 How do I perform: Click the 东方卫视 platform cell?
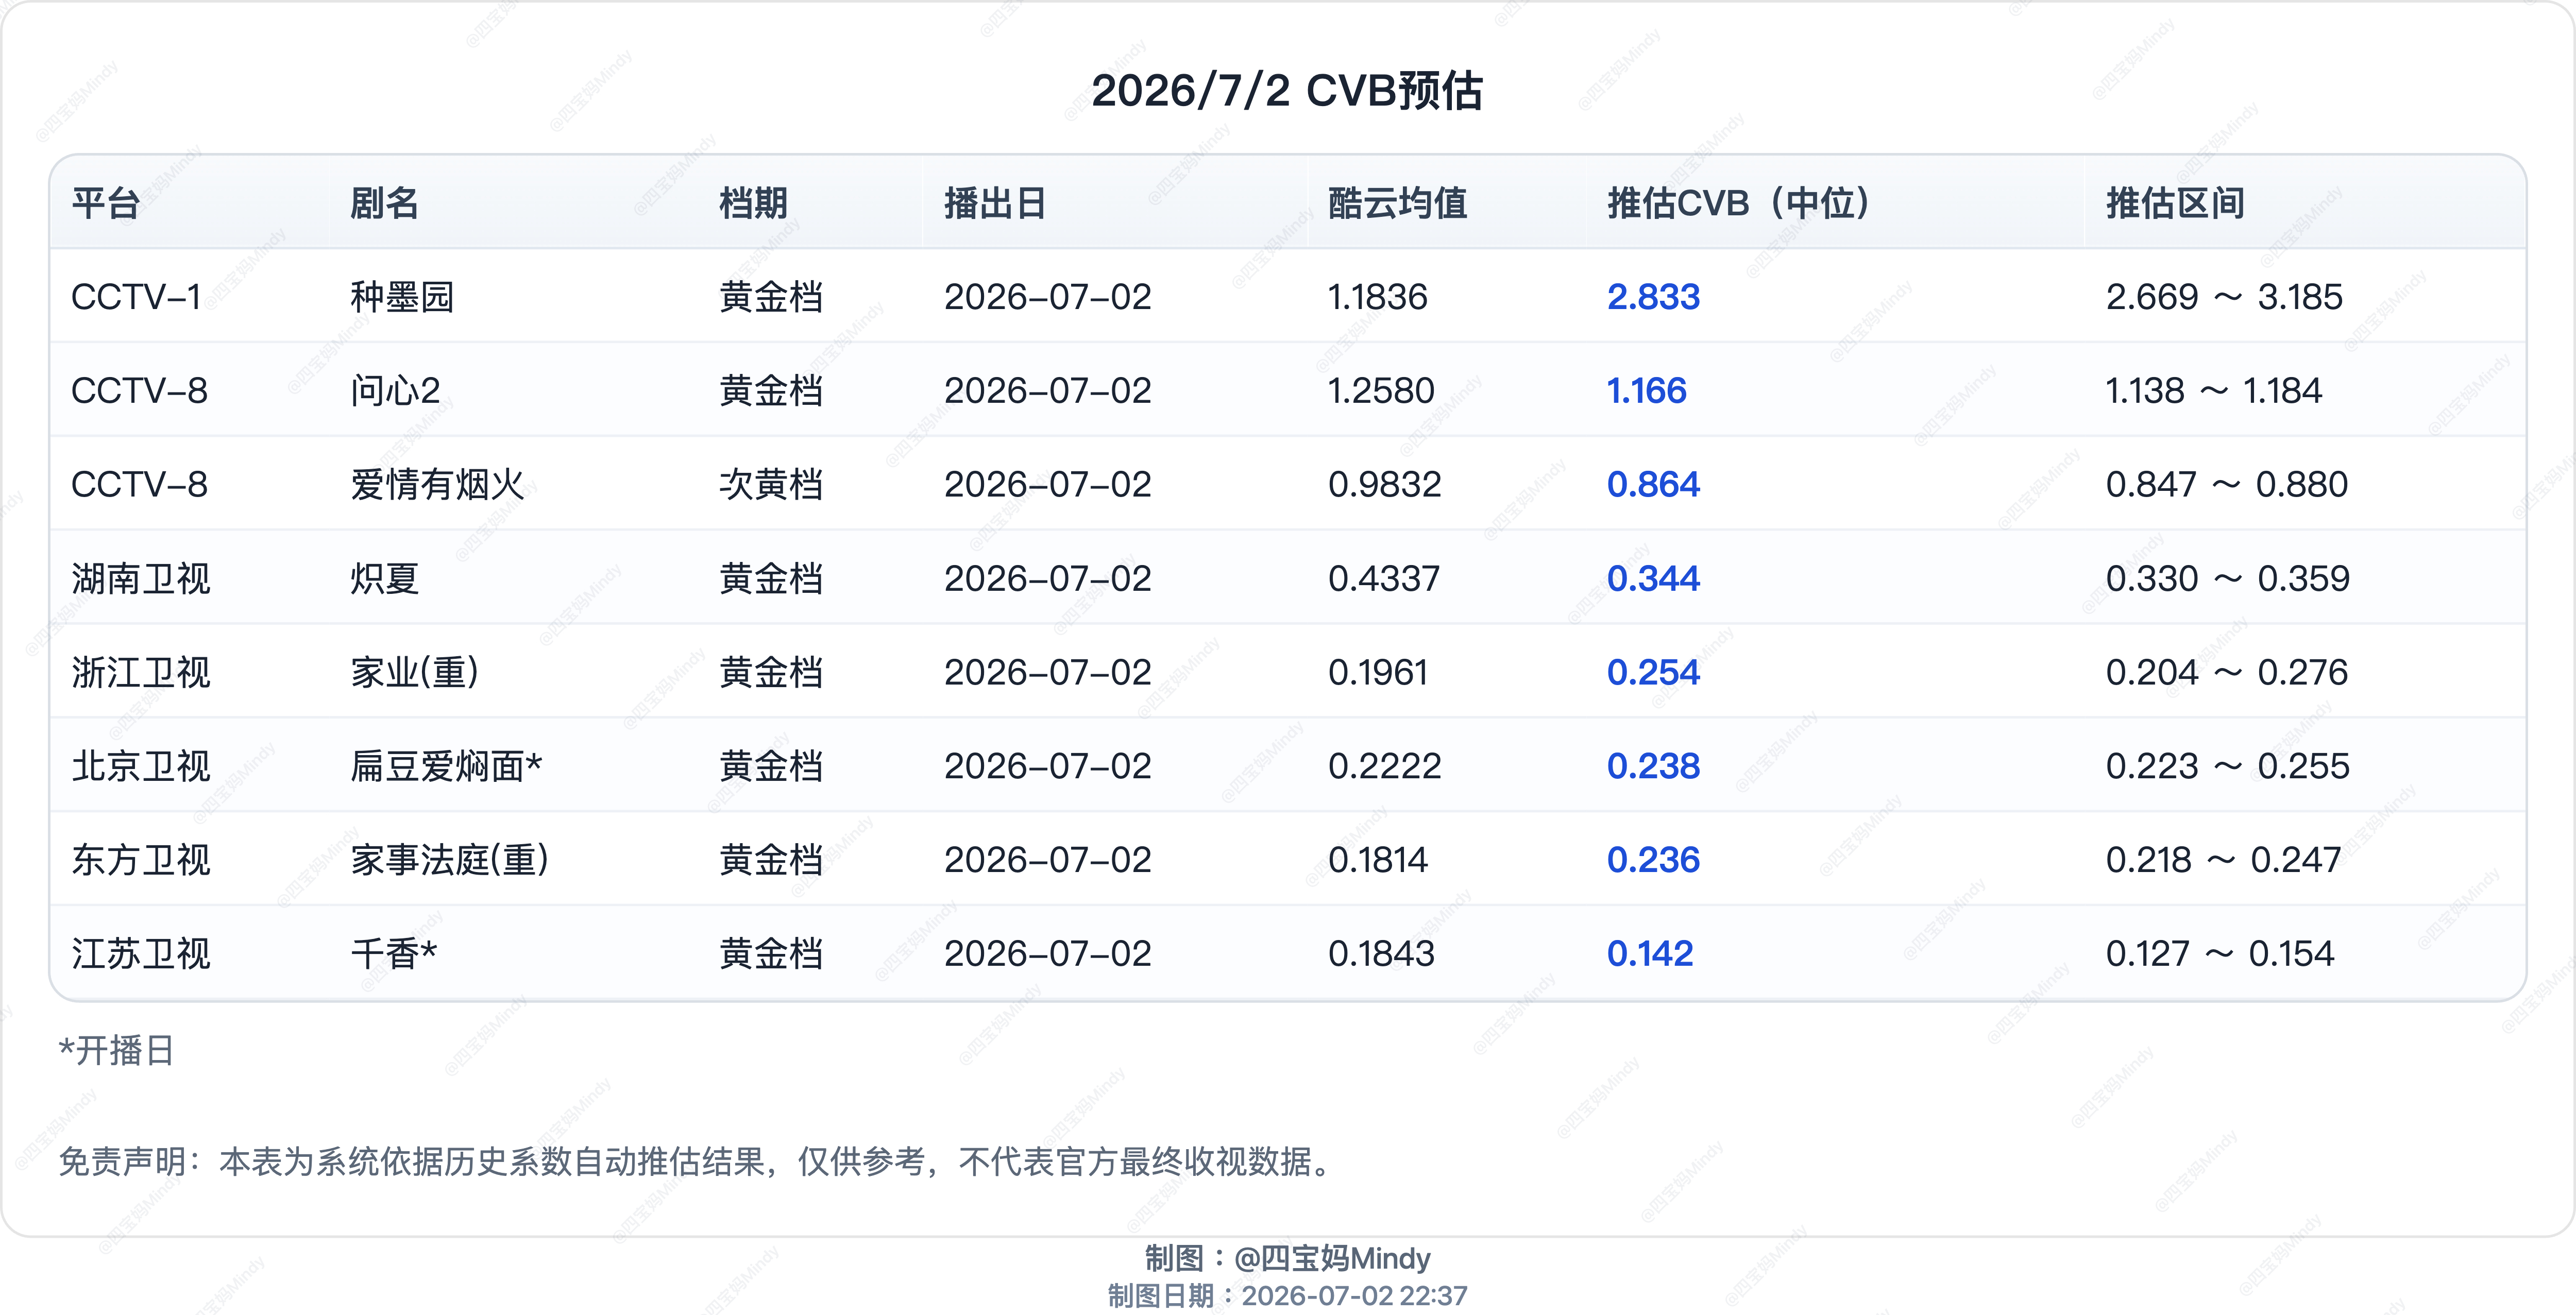(141, 861)
